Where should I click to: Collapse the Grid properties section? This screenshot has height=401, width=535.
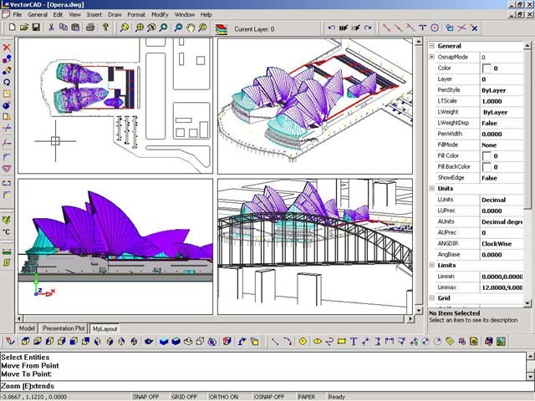pos(432,298)
